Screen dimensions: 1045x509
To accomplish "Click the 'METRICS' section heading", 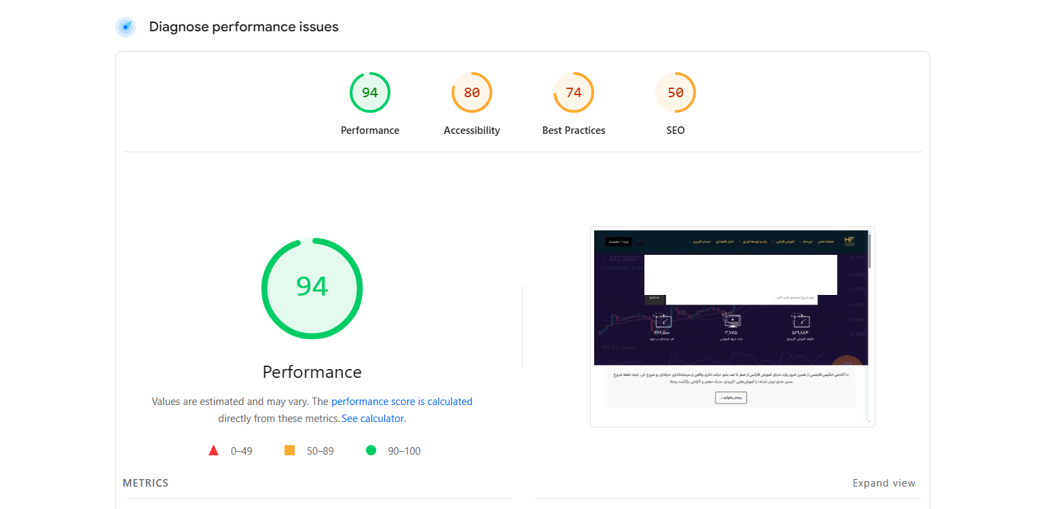I will coord(145,483).
